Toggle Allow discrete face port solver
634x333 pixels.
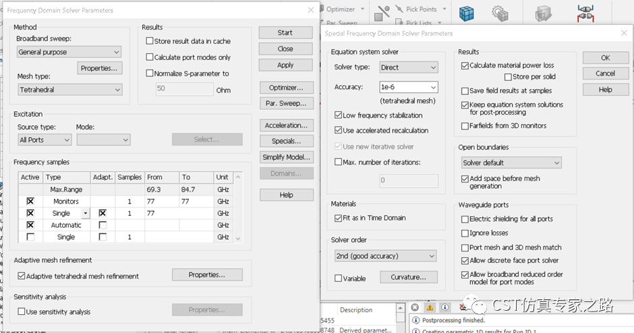pyautogui.click(x=465, y=261)
